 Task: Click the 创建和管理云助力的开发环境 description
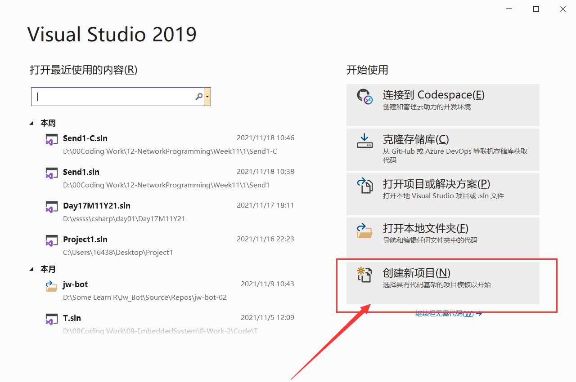click(427, 107)
